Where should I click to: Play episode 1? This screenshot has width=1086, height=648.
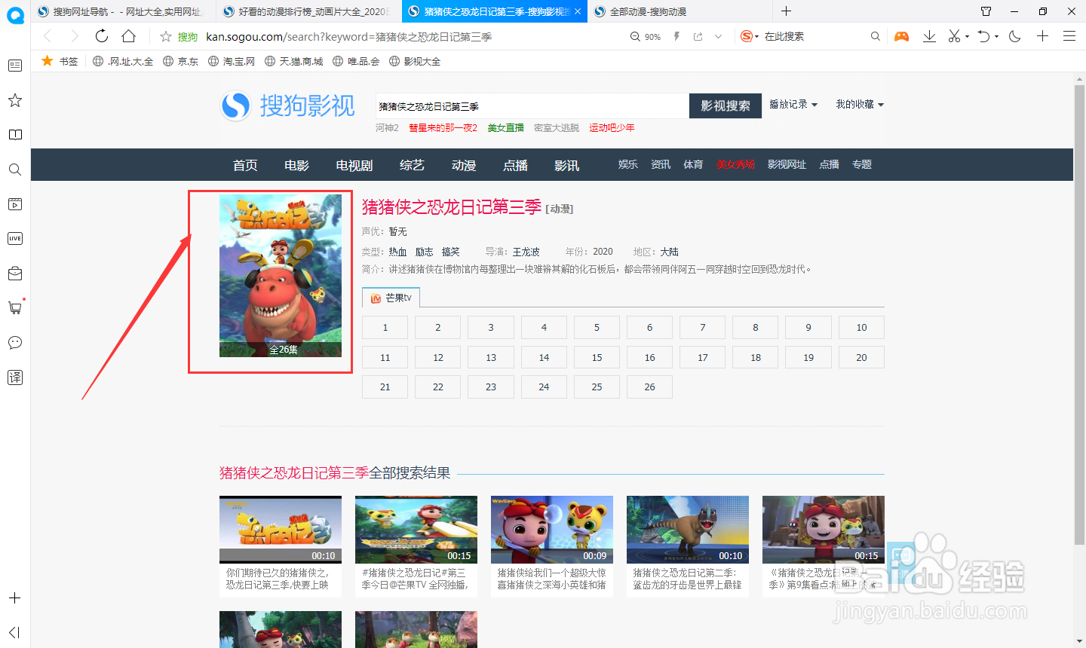385,328
